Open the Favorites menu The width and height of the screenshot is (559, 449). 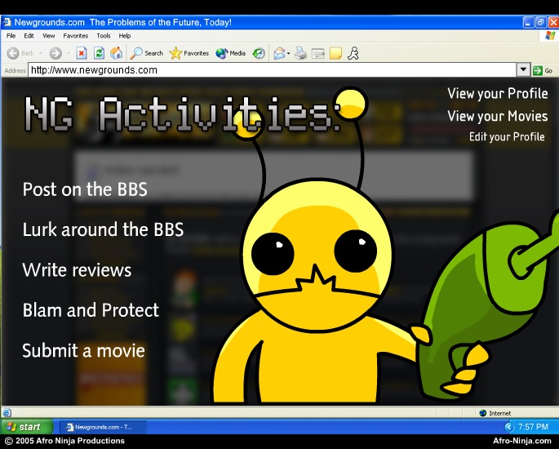pyautogui.click(x=76, y=36)
